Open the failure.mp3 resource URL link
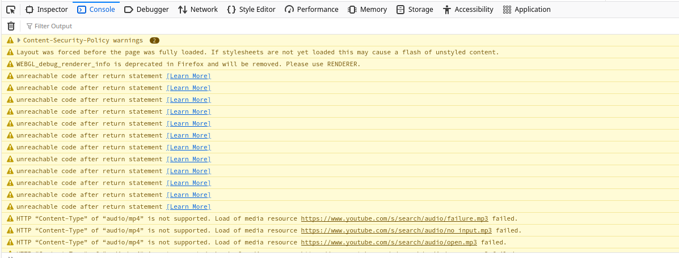The height and width of the screenshot is (258, 679). 397,218
